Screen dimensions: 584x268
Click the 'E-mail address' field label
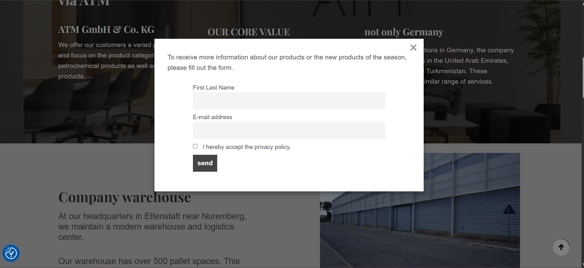click(212, 117)
